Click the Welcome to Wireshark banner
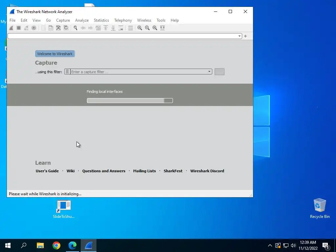 tap(55, 54)
